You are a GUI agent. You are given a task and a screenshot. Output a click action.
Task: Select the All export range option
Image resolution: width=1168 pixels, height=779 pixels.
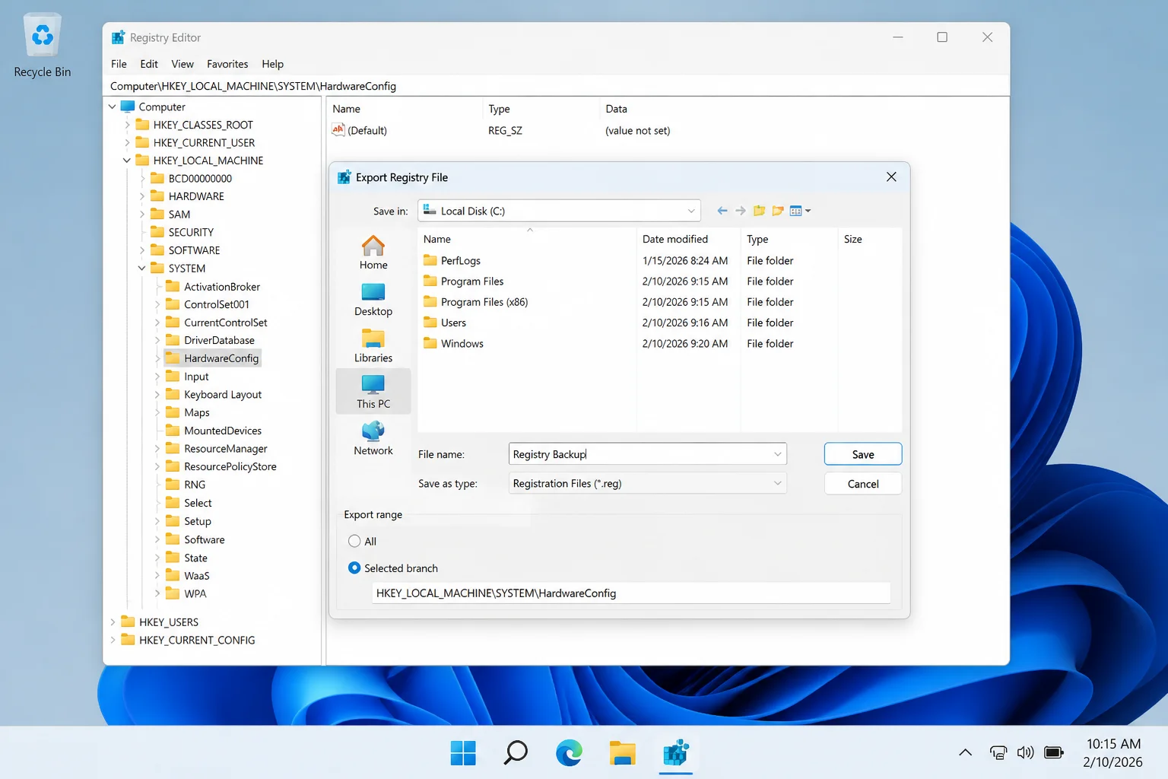point(354,541)
